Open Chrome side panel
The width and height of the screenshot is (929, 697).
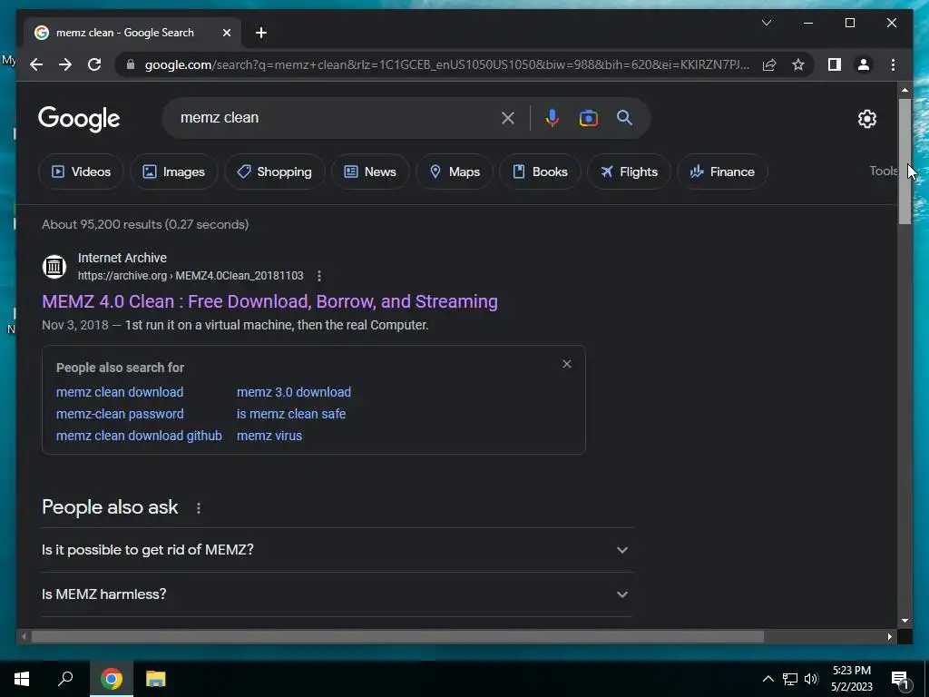835,64
